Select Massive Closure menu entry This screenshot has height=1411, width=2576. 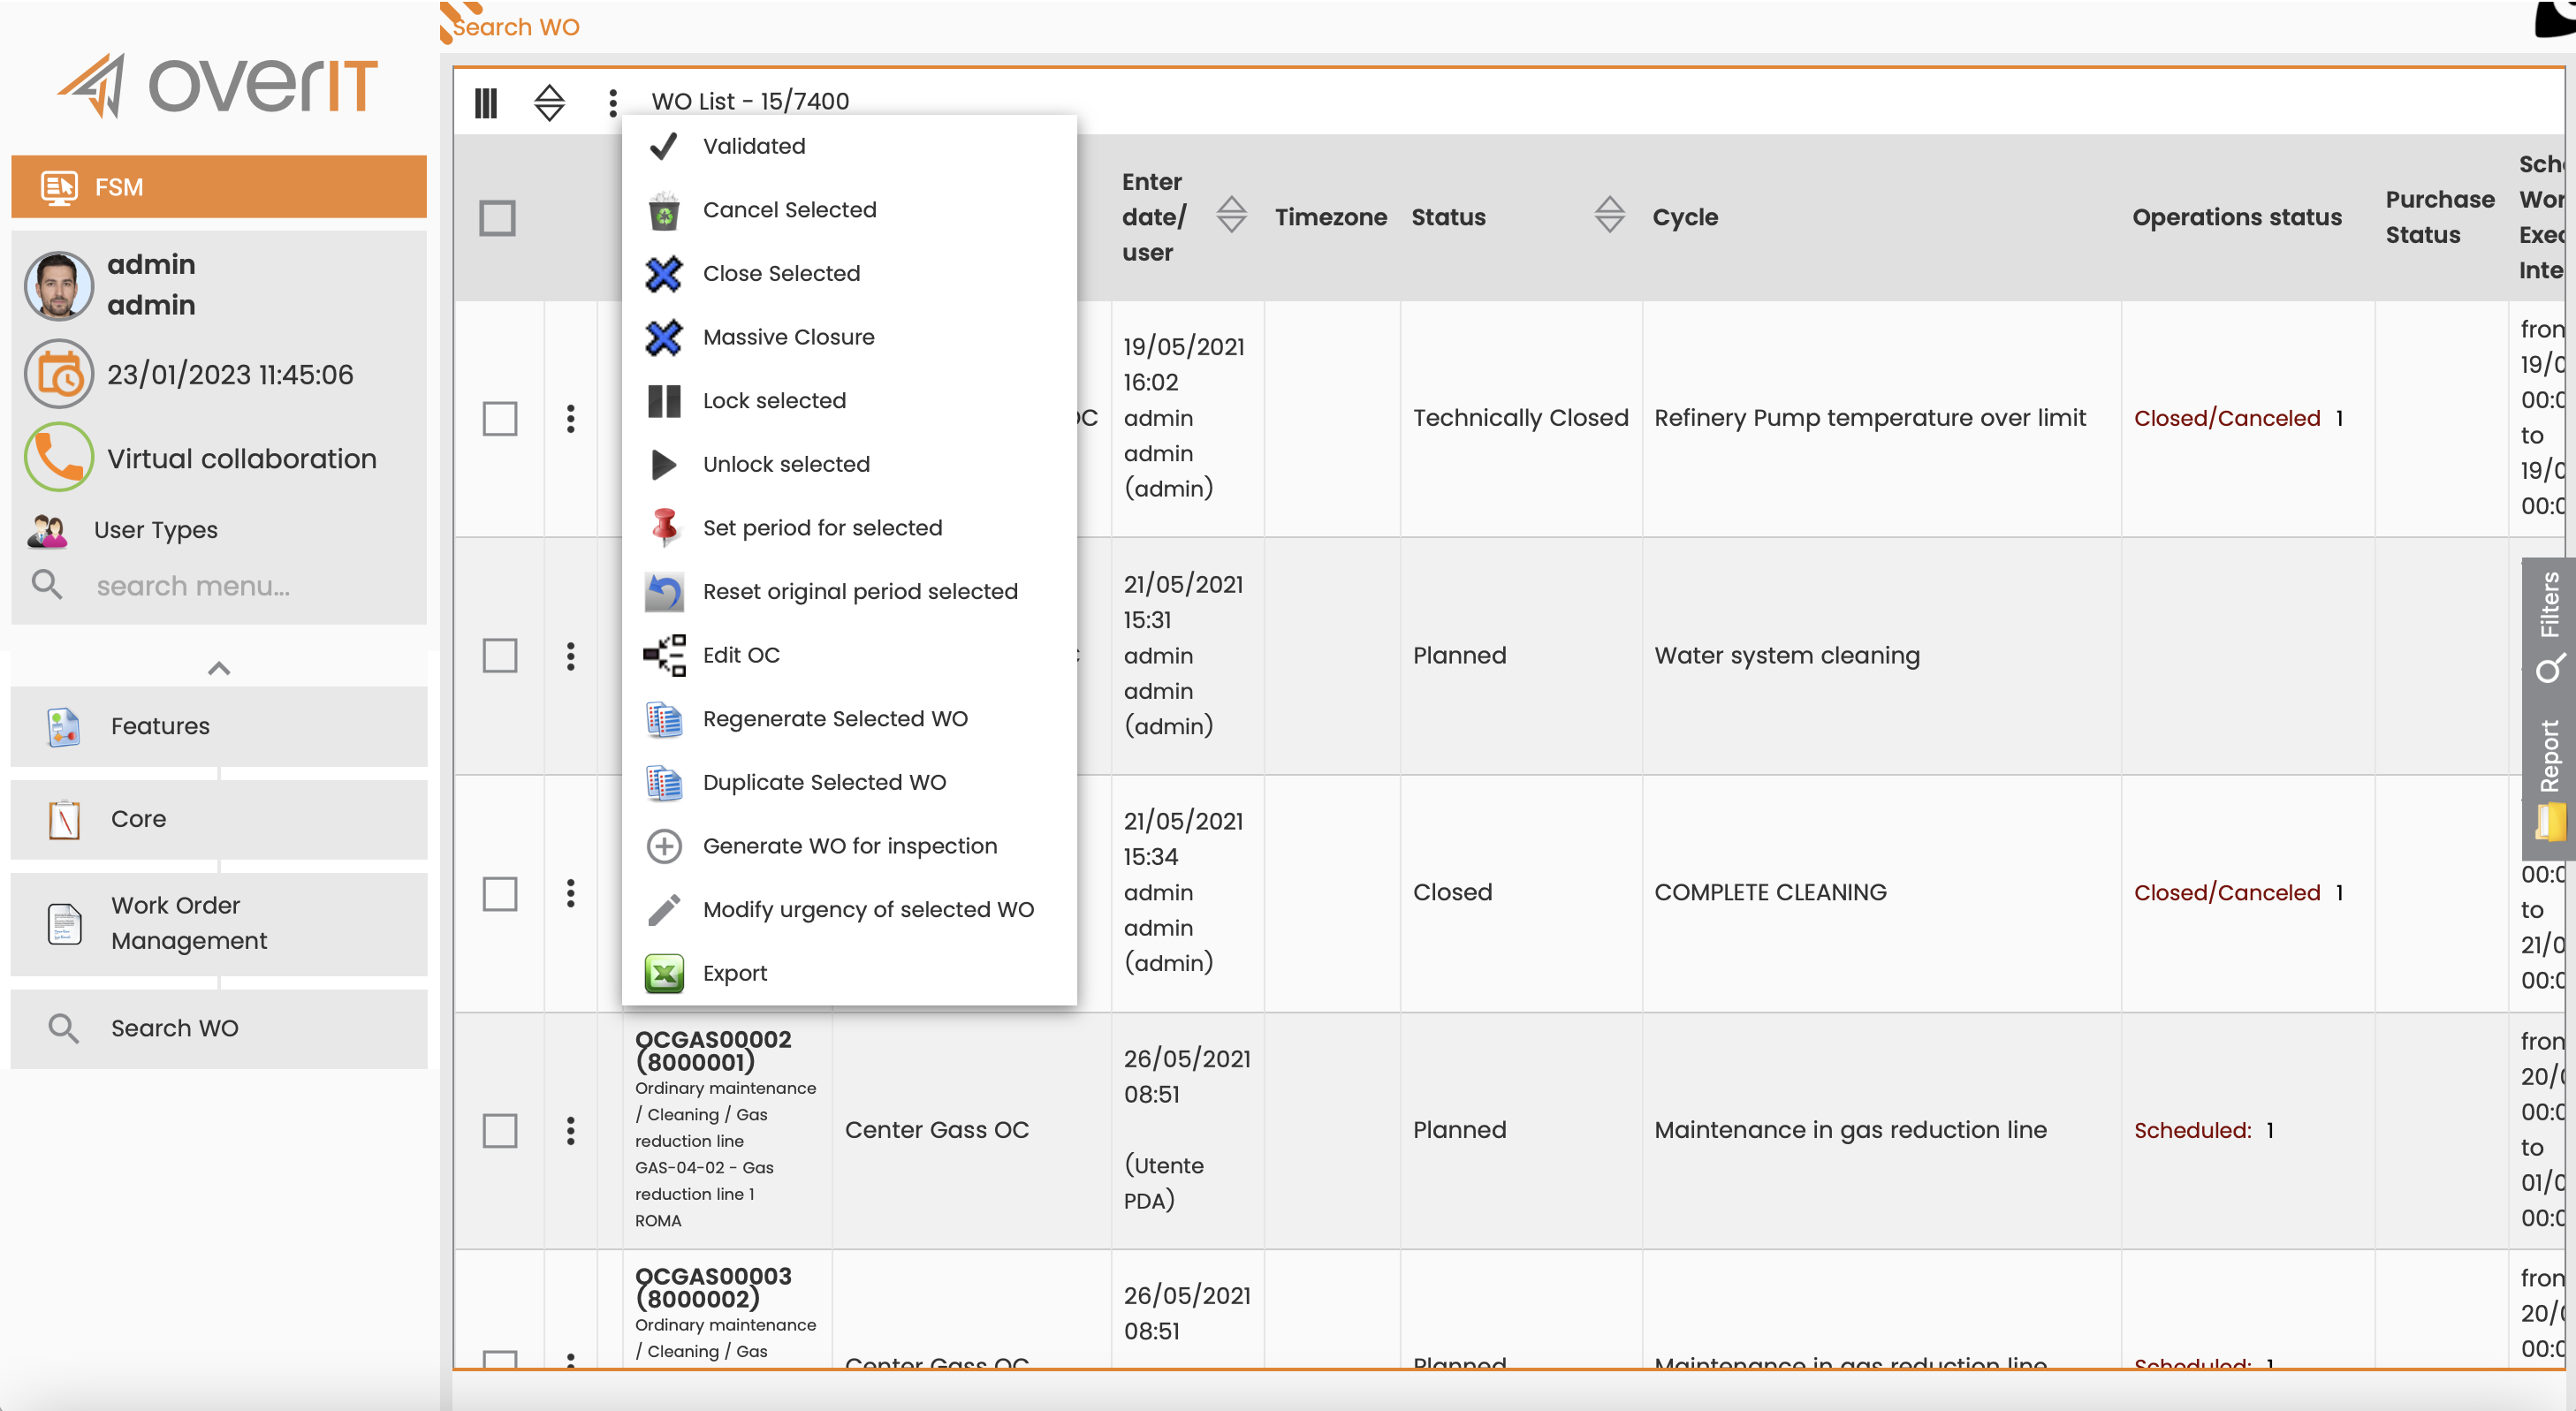(849, 338)
